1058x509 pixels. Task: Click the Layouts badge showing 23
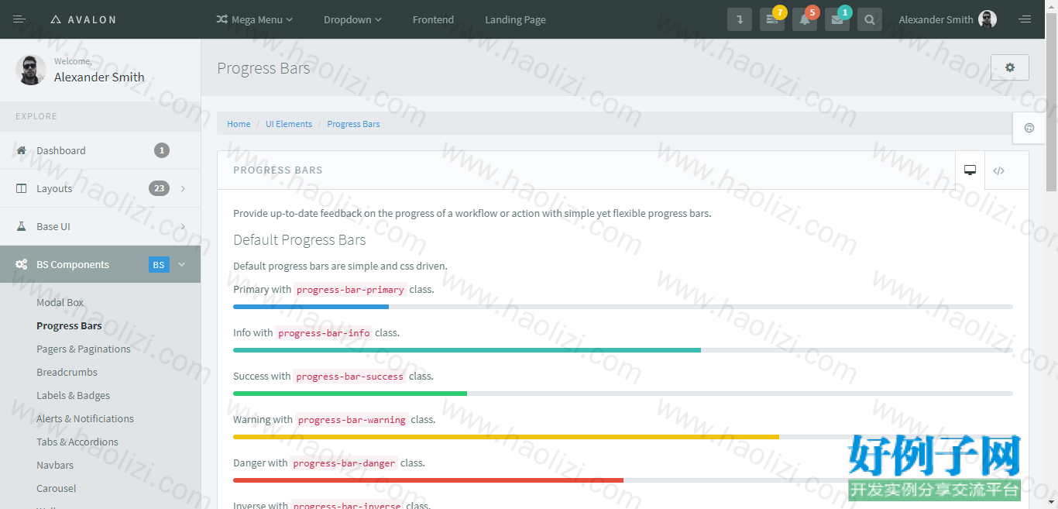[x=159, y=188]
